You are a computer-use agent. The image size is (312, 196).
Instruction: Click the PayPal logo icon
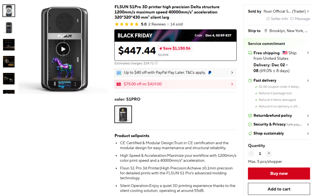click(210, 73)
